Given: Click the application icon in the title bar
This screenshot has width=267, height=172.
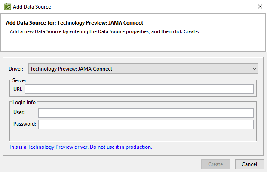Looking at the screenshot, I should coord(7,6).
